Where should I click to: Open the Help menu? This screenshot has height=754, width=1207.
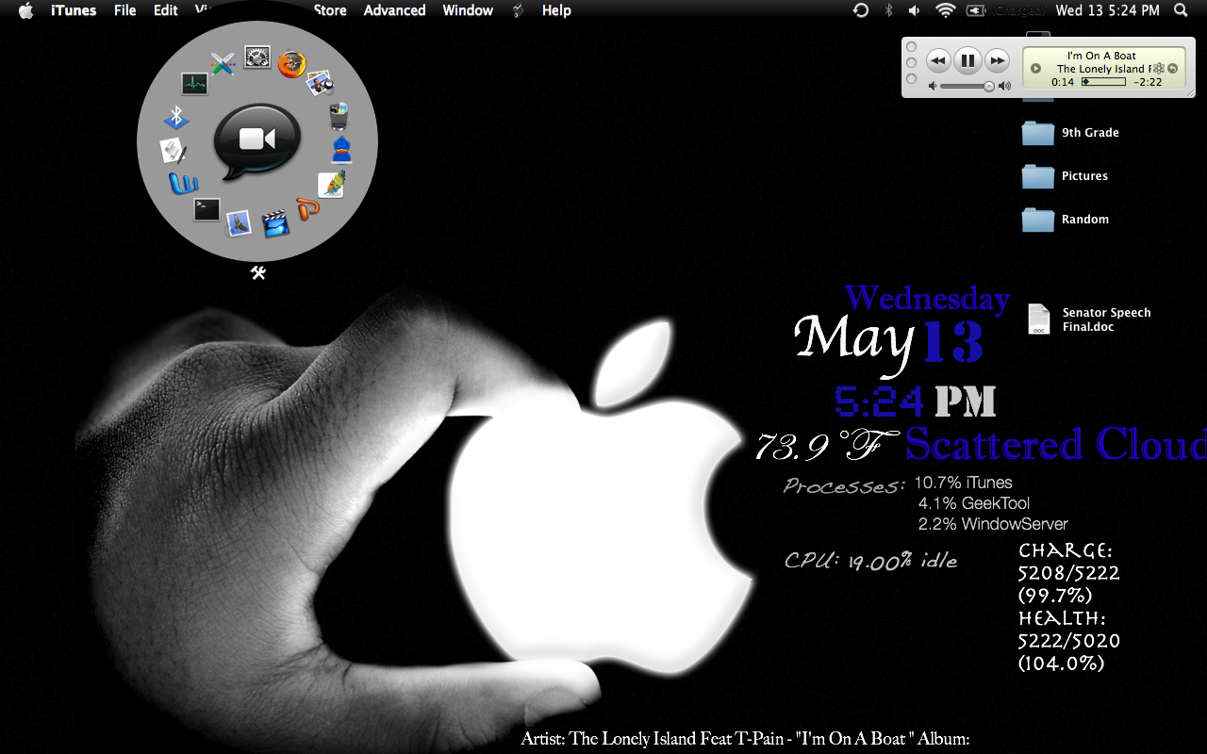tap(556, 10)
